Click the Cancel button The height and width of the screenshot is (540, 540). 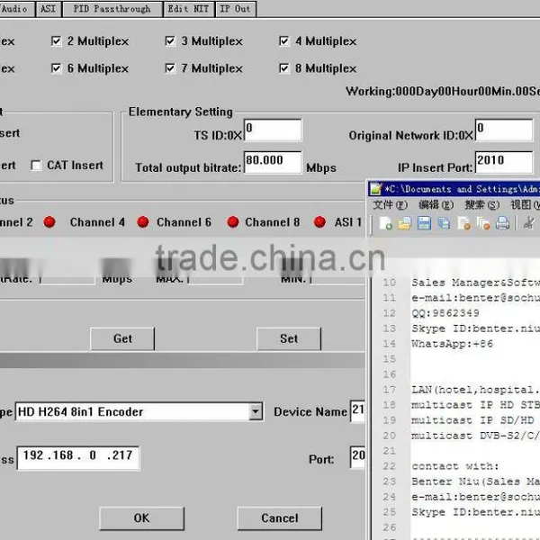click(x=280, y=518)
